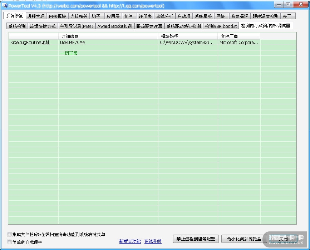Viewport: 310px width, 250px height.
Task: Click the 最小化到系统托盘 button
Action: (244, 239)
